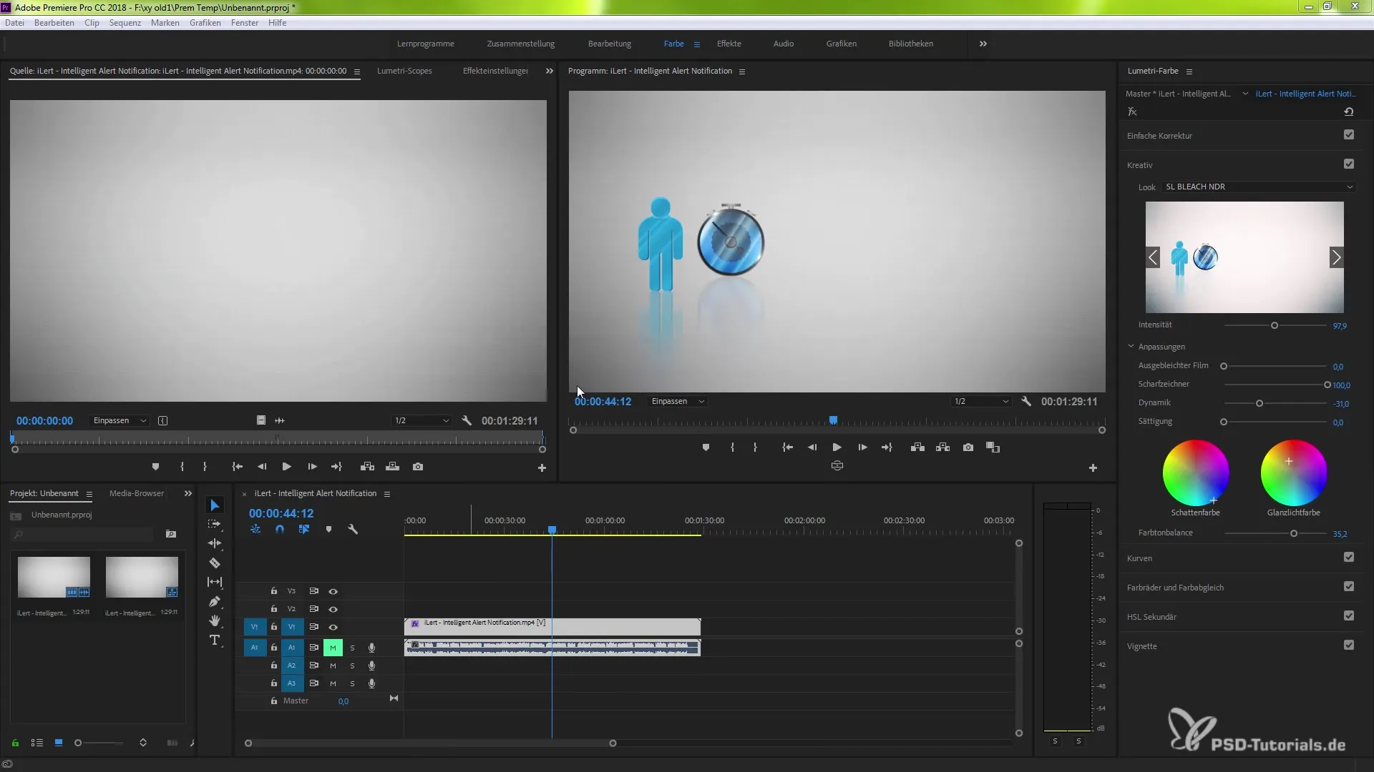Open the Lumetri-Scopes tab

click(x=404, y=71)
